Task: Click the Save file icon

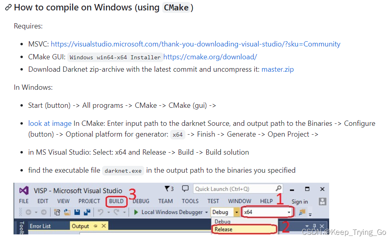Action: [77, 212]
